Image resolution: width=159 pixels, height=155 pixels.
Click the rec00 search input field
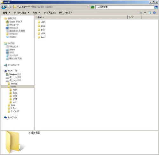tap(125, 7)
